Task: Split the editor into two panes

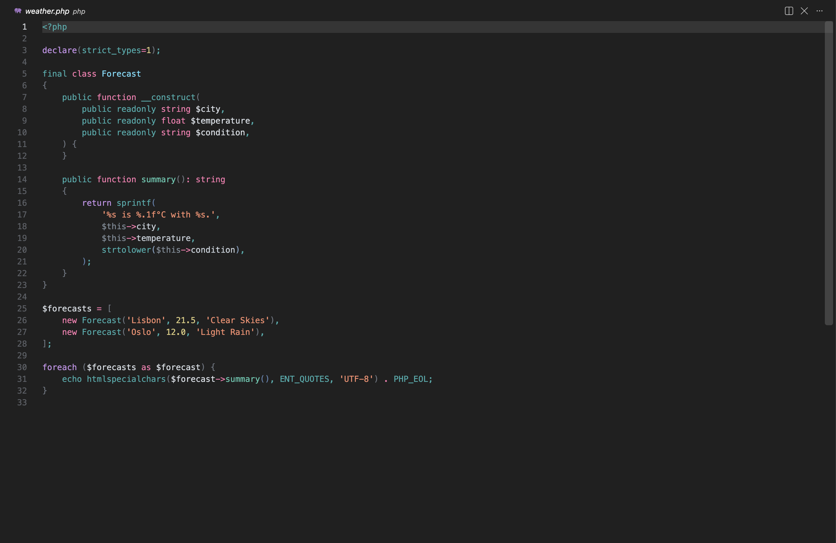Action: click(x=788, y=11)
